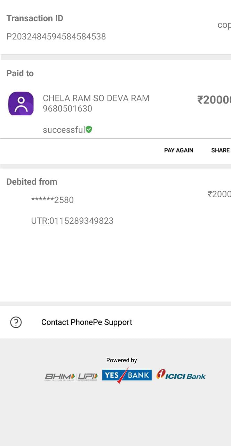The height and width of the screenshot is (446, 231).
Task: Click the recipient phone number 9680501630
Action: tap(67, 109)
